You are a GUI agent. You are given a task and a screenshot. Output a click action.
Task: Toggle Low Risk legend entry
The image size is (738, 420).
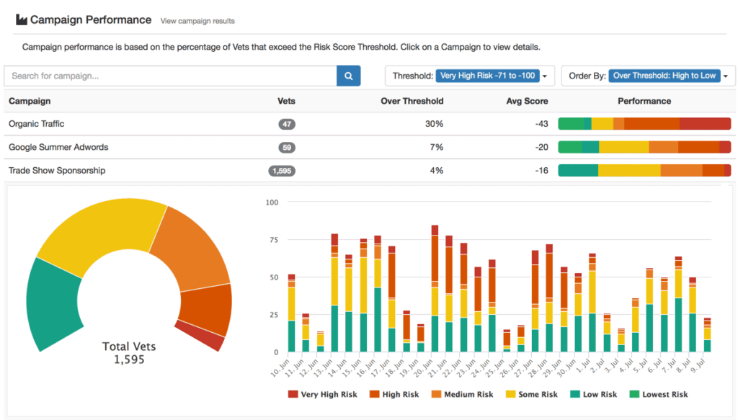(x=595, y=394)
